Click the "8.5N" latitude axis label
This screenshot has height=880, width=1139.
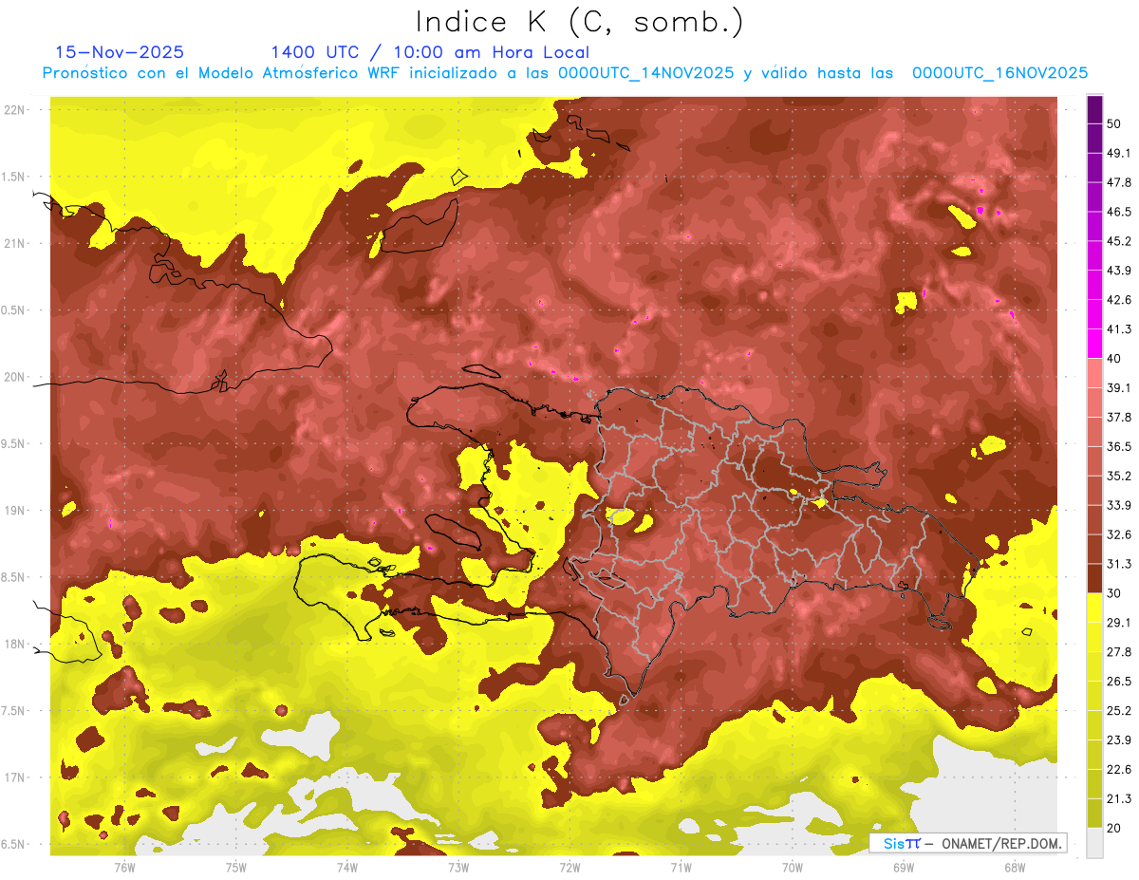[14, 577]
